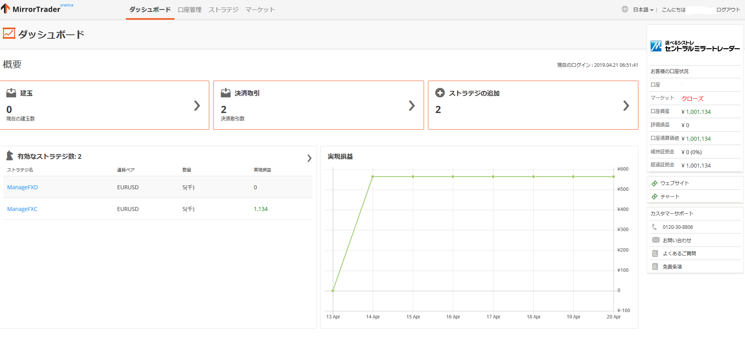Open the 日本語 language dropdown
Screen dimensions: 745x339
[643, 10]
